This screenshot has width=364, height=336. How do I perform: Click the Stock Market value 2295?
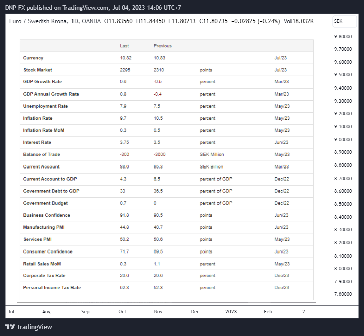[125, 70]
